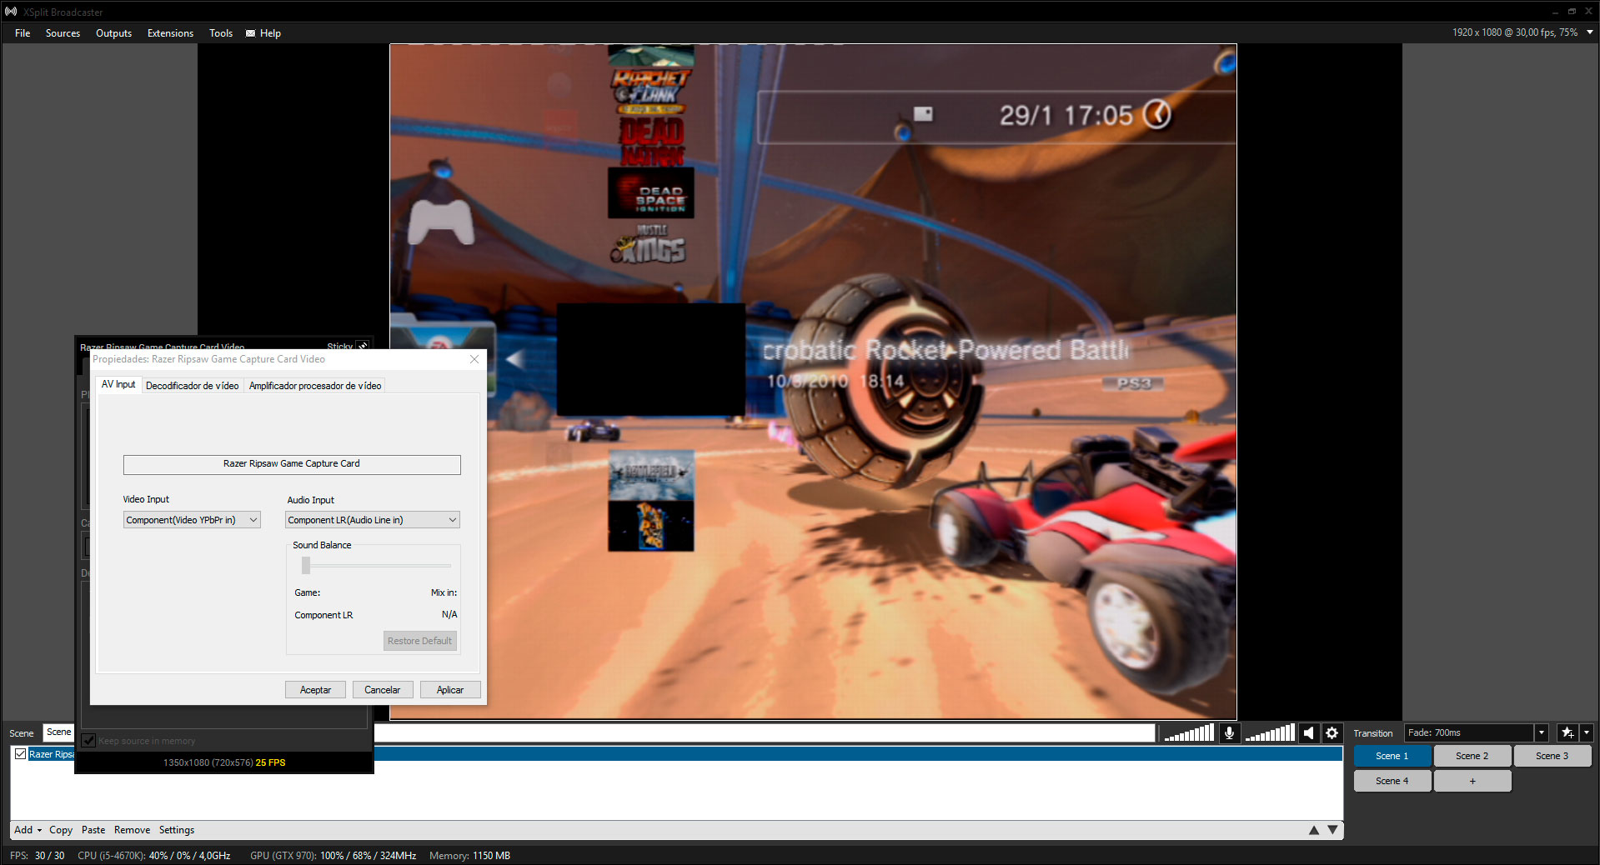Mute the microphone icon

coord(1229,732)
